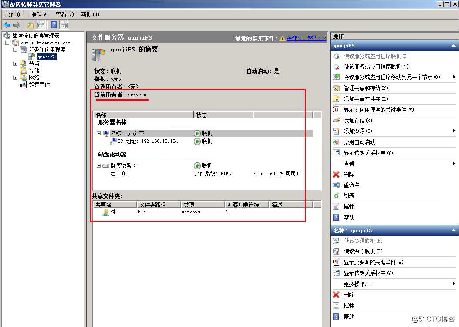Click the blue Help toolbar icon
The image size is (459, 327).
(54, 25)
